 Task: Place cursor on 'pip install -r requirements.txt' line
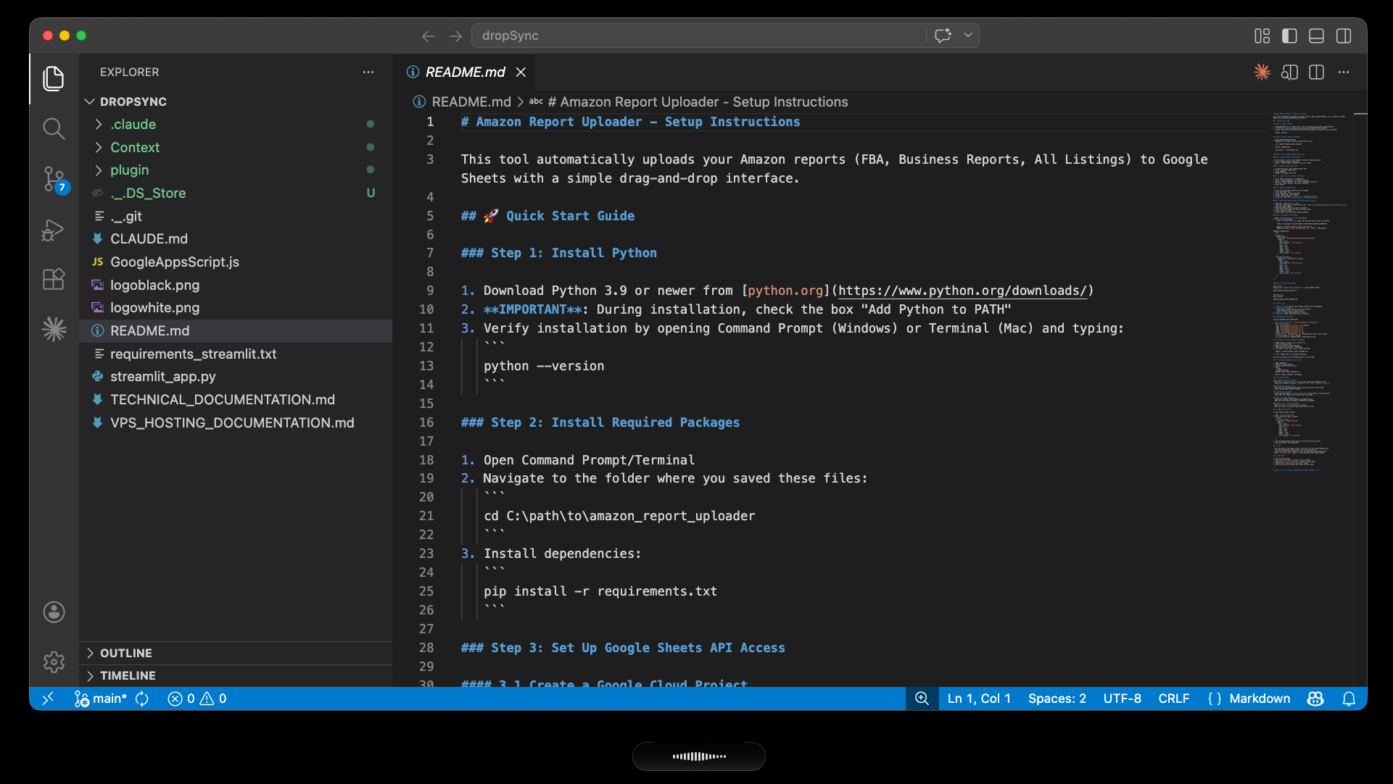600,591
